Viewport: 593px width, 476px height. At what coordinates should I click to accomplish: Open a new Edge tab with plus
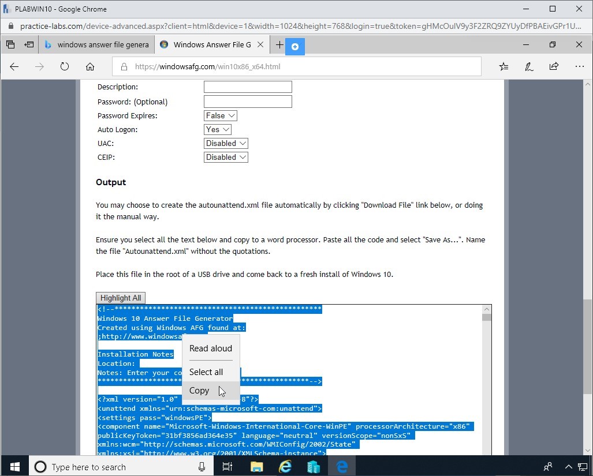tap(279, 44)
